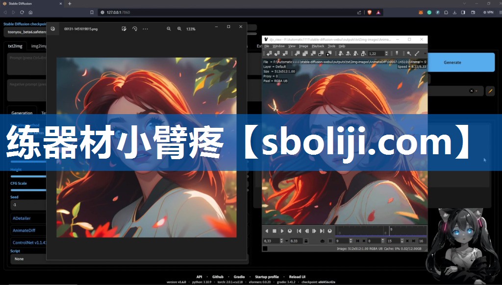
Task: Expand ADetailer accordion
Action: point(28,218)
